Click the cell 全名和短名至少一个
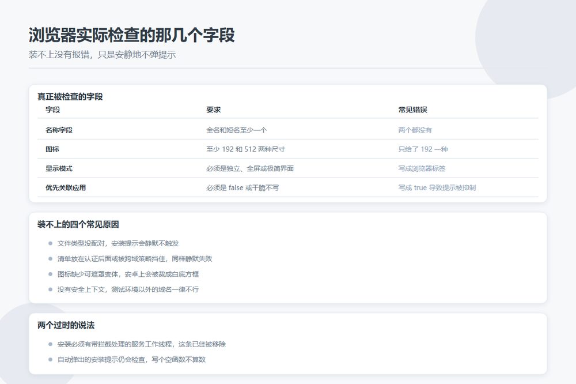 click(237, 130)
